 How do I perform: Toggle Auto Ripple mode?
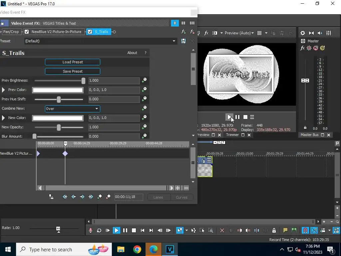[x=323, y=230]
